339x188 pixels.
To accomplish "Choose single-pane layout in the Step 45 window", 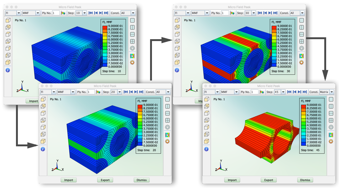I will [331, 99].
